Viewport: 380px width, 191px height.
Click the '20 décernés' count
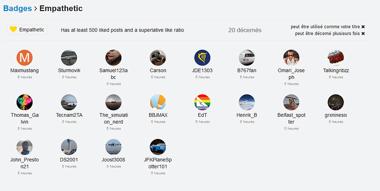(245, 30)
